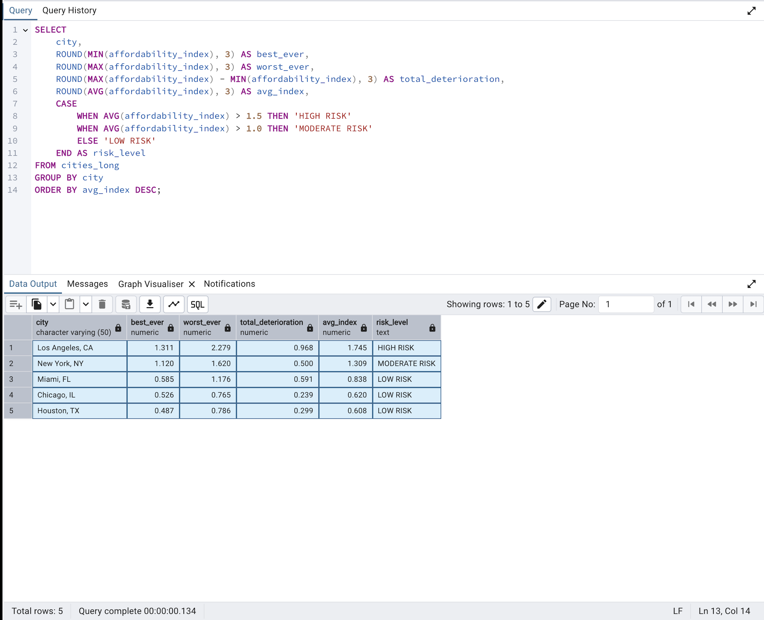Maximize the Data Output panel
This screenshot has width=764, height=620.
click(752, 284)
